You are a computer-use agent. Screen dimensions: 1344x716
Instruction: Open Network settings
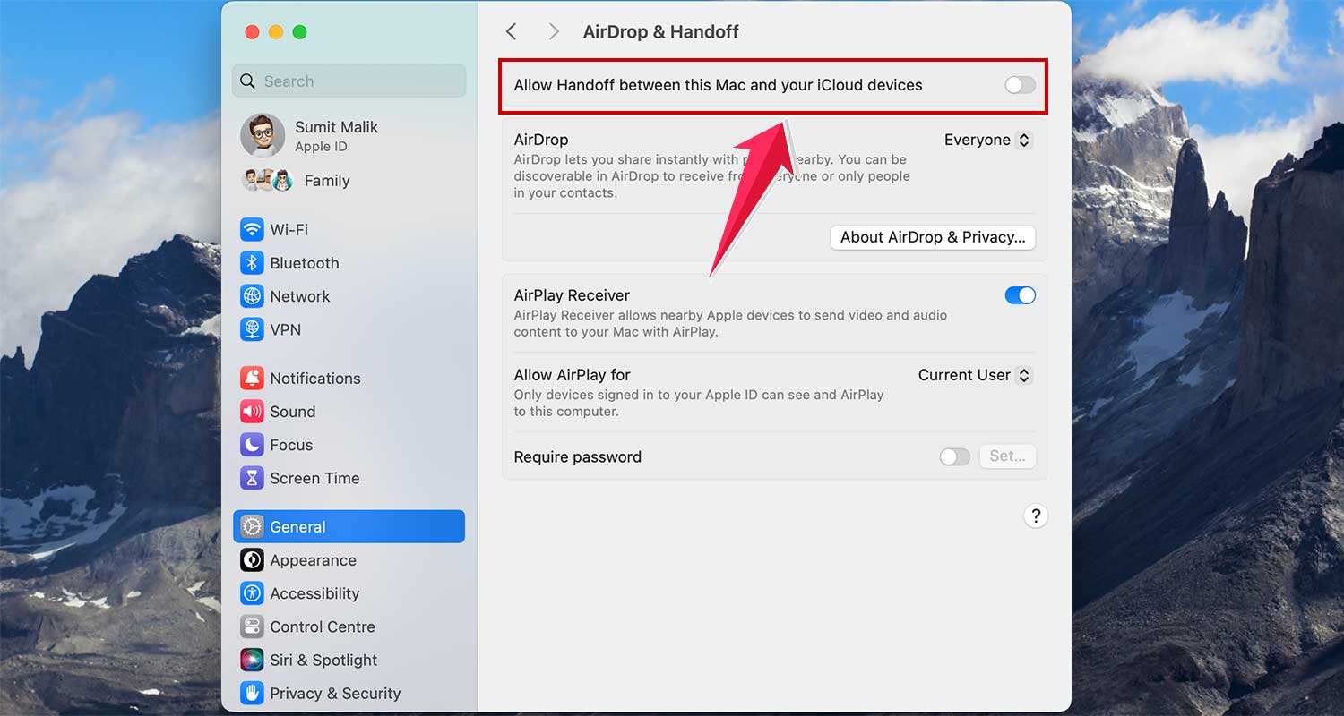[x=252, y=296]
